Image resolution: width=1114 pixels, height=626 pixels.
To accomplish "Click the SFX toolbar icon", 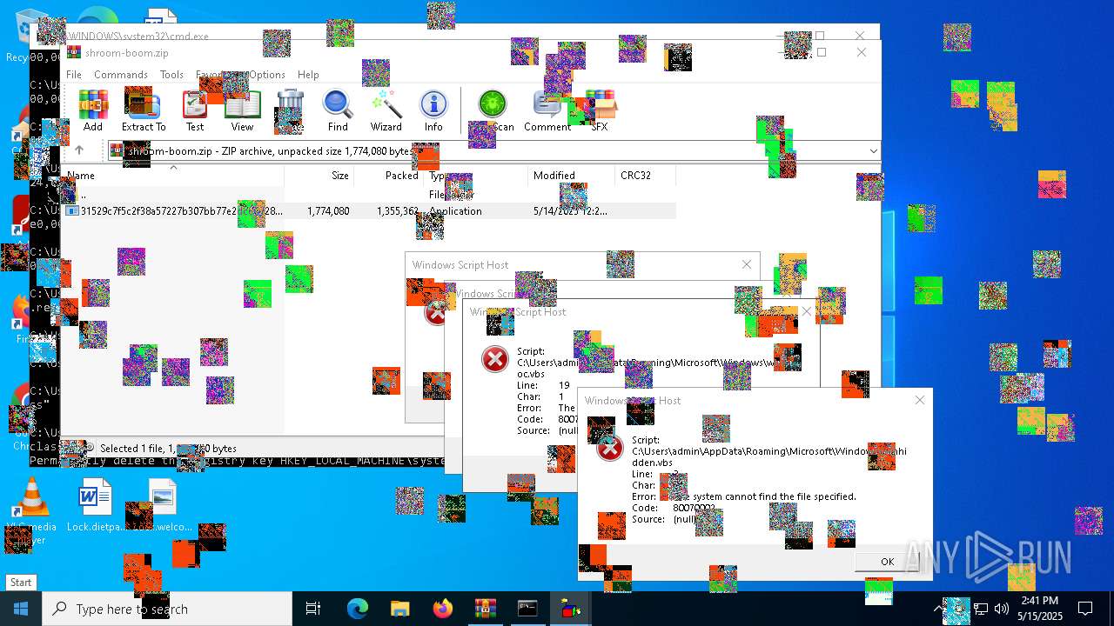I will (x=600, y=110).
